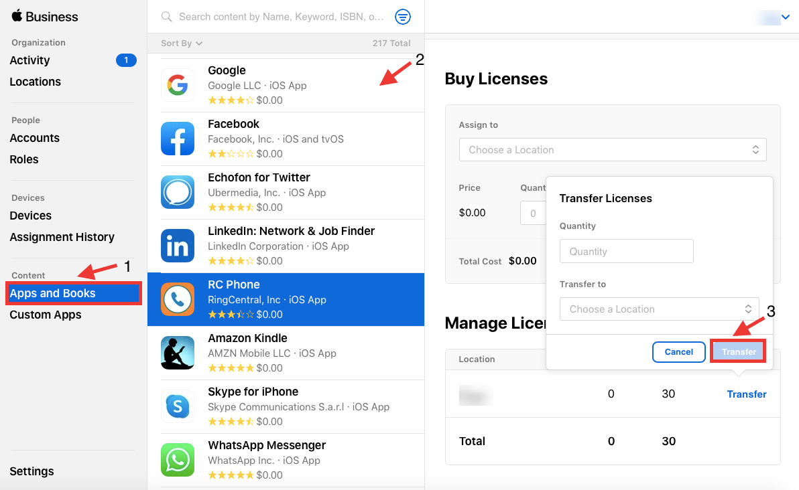Click the 217 Total count label
The image size is (799, 490).
391,44
